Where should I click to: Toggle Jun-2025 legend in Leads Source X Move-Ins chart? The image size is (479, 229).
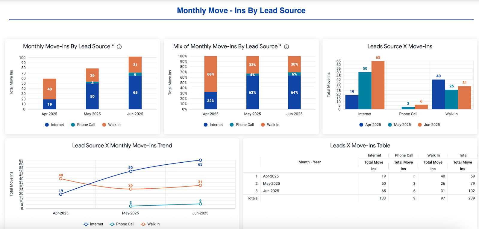click(x=429, y=125)
